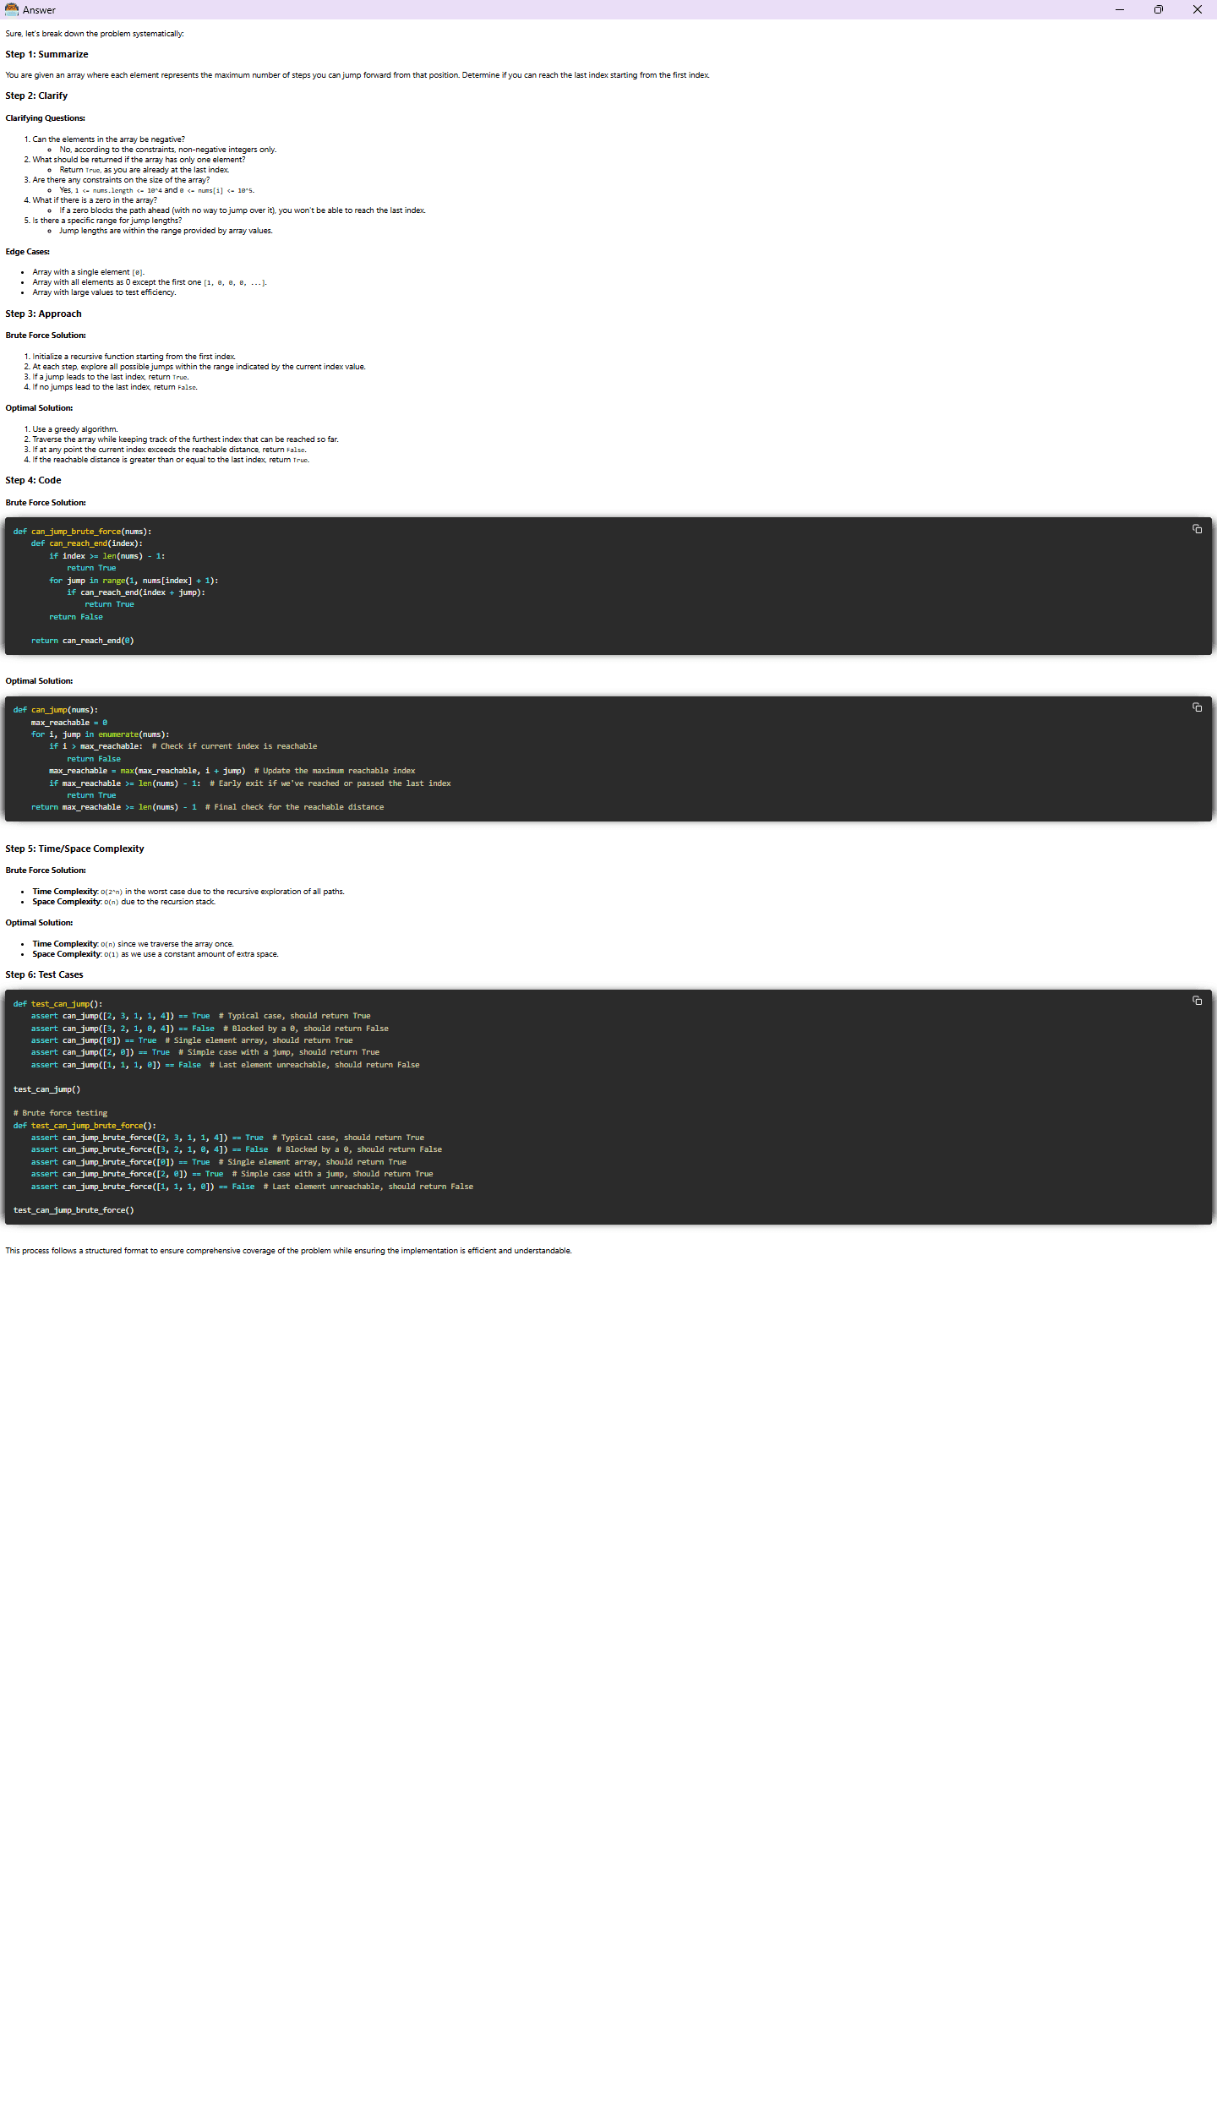The image size is (1217, 2123).
Task: Copy the brute force solution code block
Action: [x=1197, y=529]
